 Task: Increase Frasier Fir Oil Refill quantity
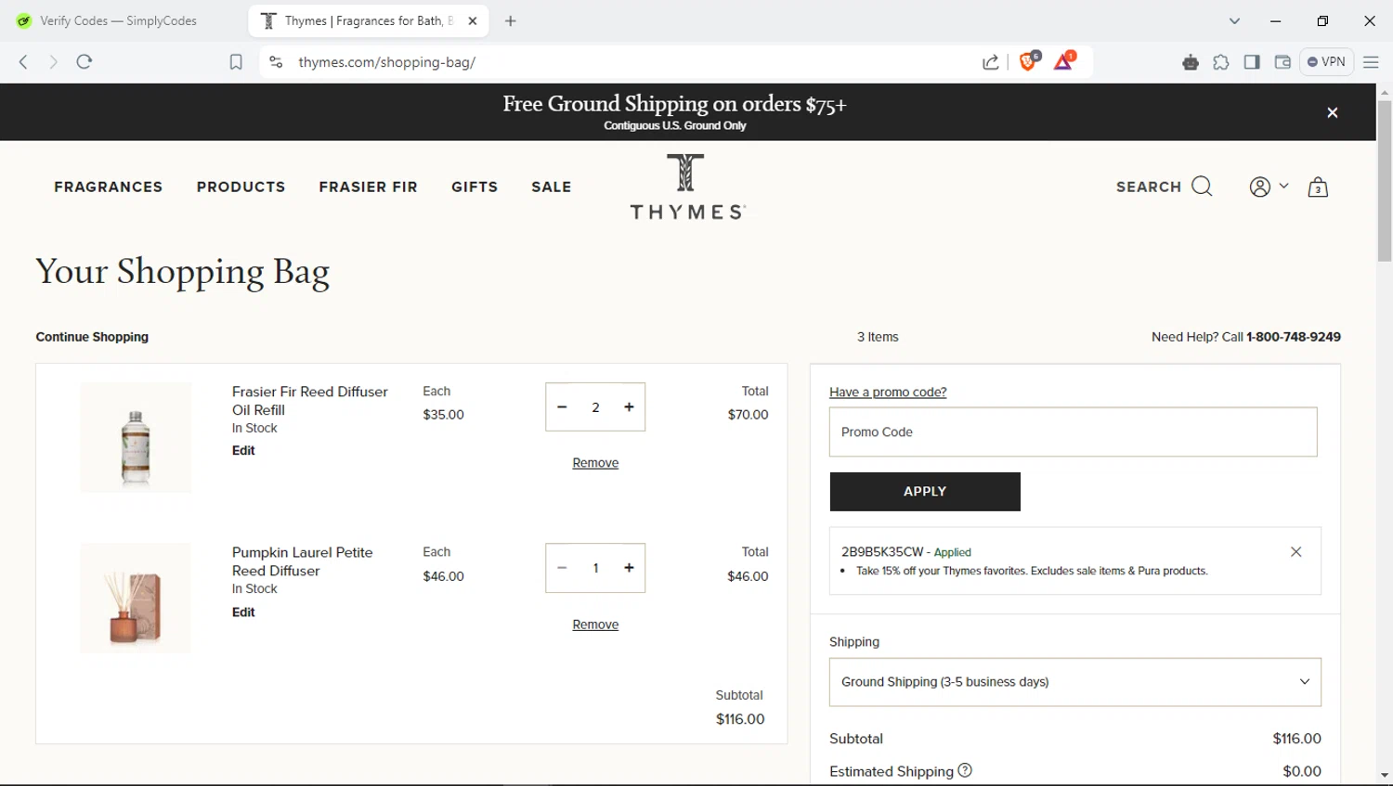(629, 406)
